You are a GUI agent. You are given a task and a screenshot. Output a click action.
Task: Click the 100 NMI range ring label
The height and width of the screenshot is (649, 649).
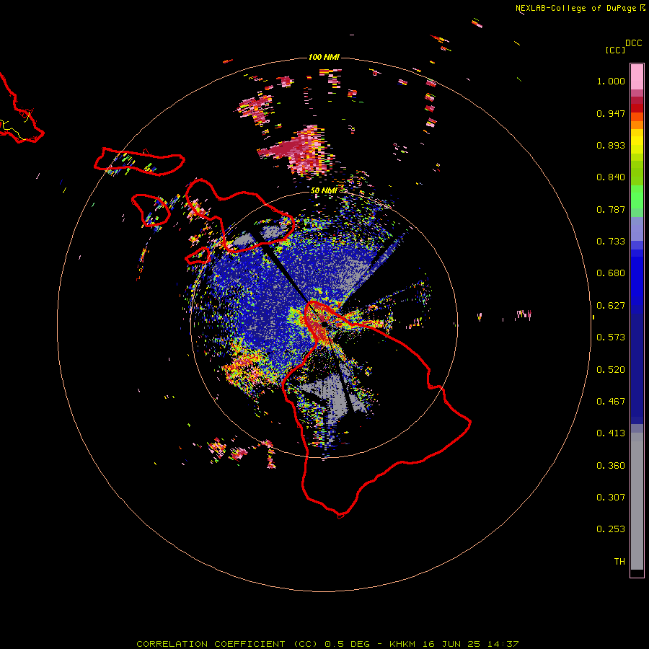pos(324,57)
